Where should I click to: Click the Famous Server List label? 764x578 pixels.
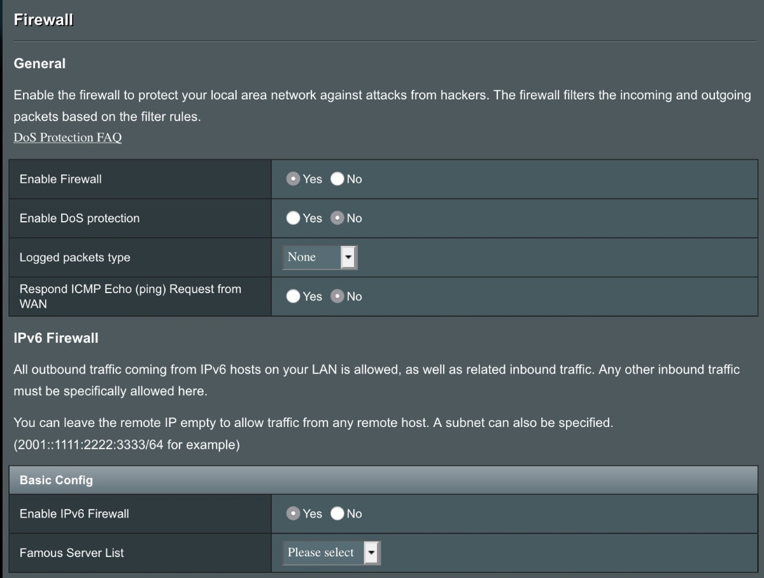(71, 553)
